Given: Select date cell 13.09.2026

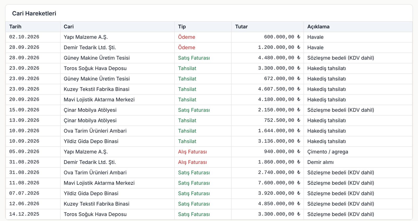Looking at the screenshot, I should point(24,120).
